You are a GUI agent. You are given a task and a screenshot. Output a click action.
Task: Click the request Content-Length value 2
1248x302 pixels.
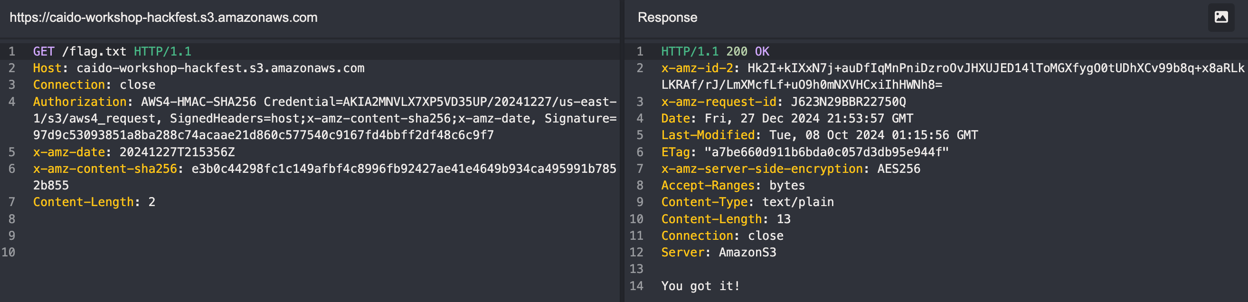point(151,202)
